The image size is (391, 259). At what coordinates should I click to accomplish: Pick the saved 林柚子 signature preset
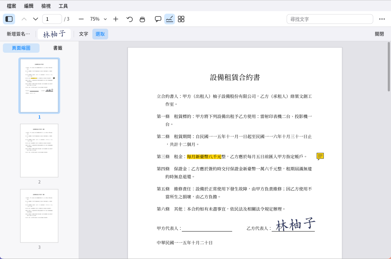pyautogui.click(x=54, y=34)
